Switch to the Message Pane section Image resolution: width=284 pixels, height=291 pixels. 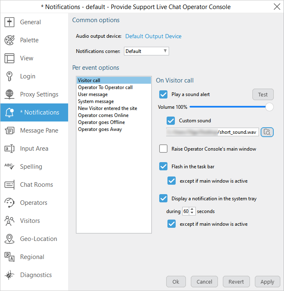coord(39,131)
